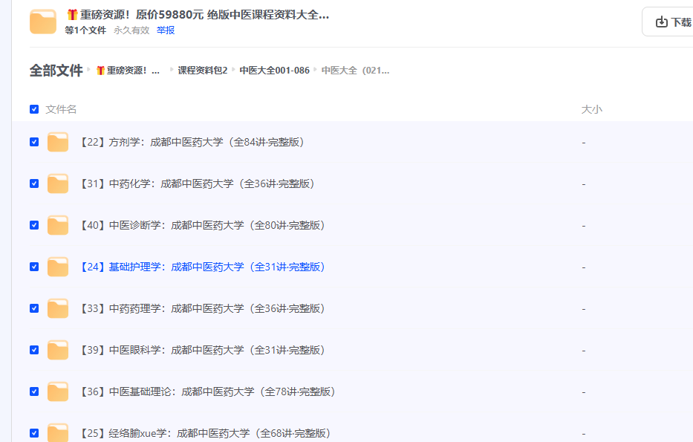Viewport: 693px width, 442px height.
Task: Navigate to 中医大全001-086 breadcrumb
Action: [275, 71]
